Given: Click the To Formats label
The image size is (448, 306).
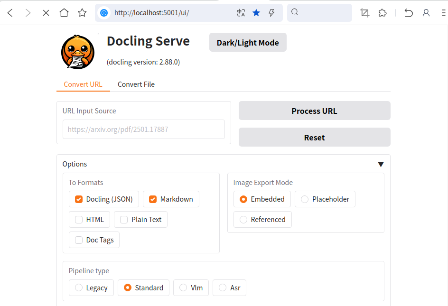Looking at the screenshot, I should 86,183.
